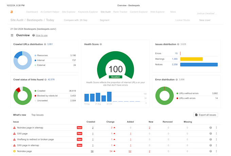Open crawled count 56 for Noindex page

[92, 151]
